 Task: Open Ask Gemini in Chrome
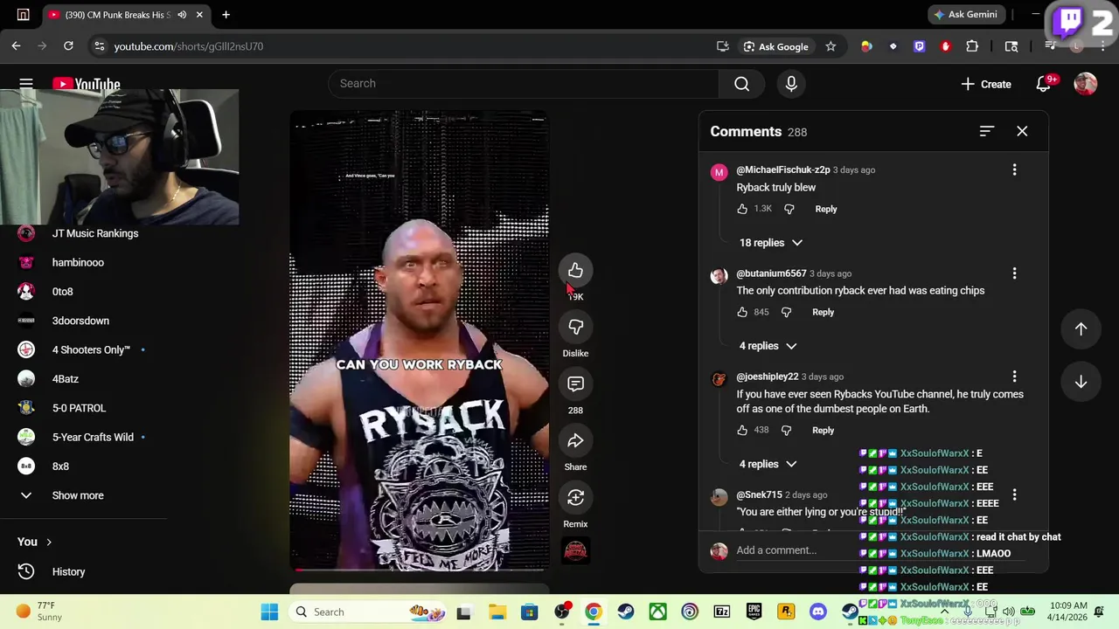click(x=965, y=15)
